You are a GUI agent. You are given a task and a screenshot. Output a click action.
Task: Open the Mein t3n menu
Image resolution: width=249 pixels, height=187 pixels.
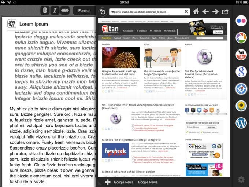pyautogui.click(x=170, y=31)
